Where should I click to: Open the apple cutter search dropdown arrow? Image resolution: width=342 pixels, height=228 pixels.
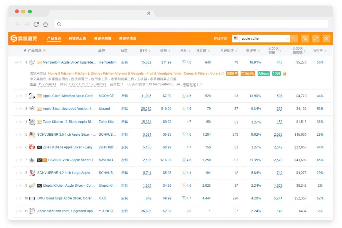pos(287,39)
